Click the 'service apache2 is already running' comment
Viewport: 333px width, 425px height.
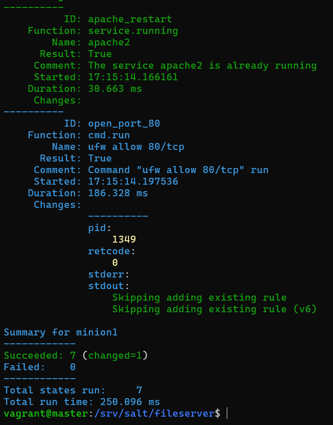tap(202, 65)
